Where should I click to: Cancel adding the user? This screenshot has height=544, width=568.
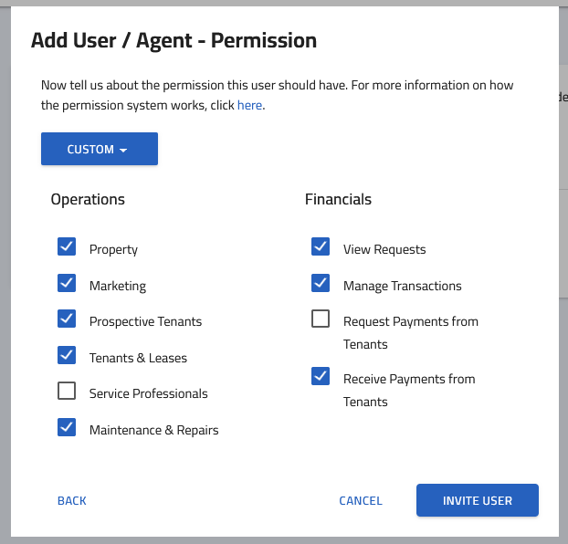coord(361,500)
